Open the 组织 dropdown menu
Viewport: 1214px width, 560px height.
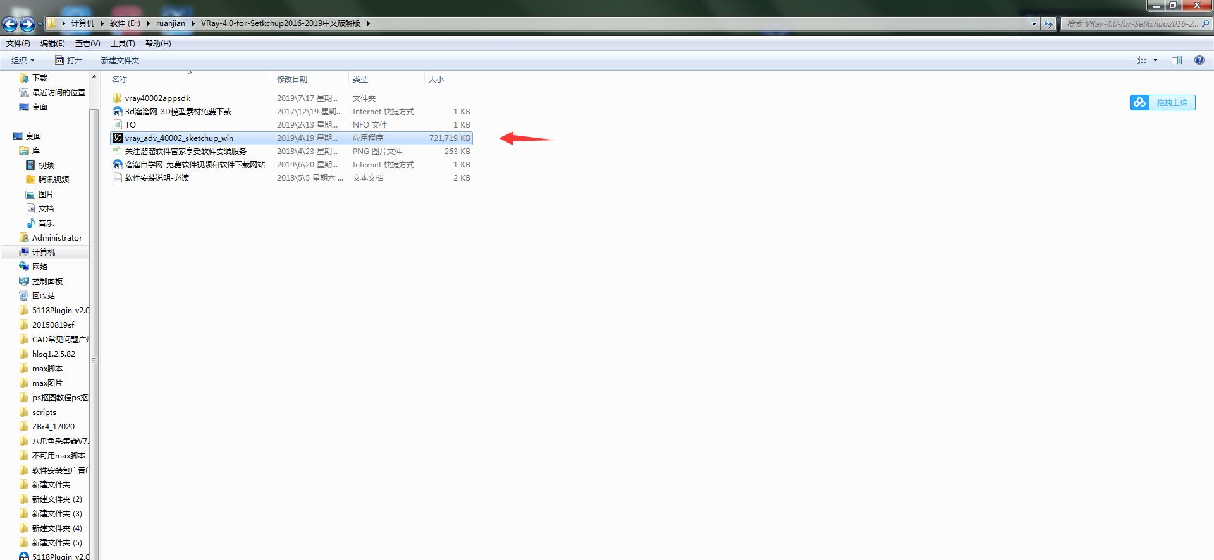pyautogui.click(x=23, y=61)
